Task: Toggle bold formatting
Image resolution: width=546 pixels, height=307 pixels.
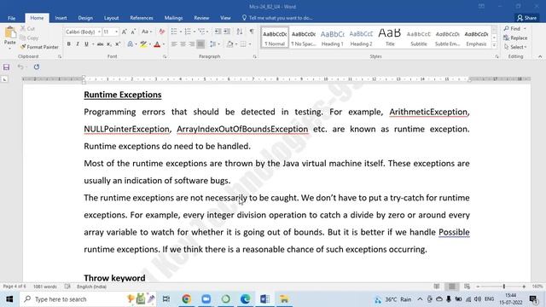Action: 68,44
